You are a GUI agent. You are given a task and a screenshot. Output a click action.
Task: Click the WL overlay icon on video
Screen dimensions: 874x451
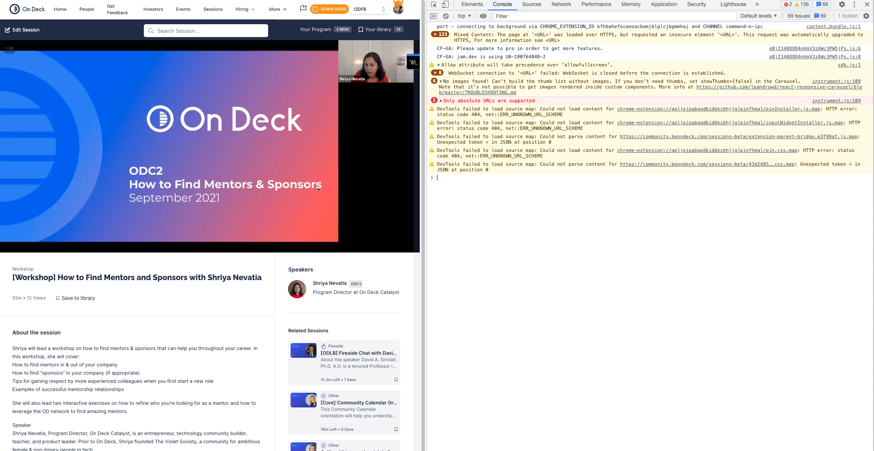coord(413,62)
